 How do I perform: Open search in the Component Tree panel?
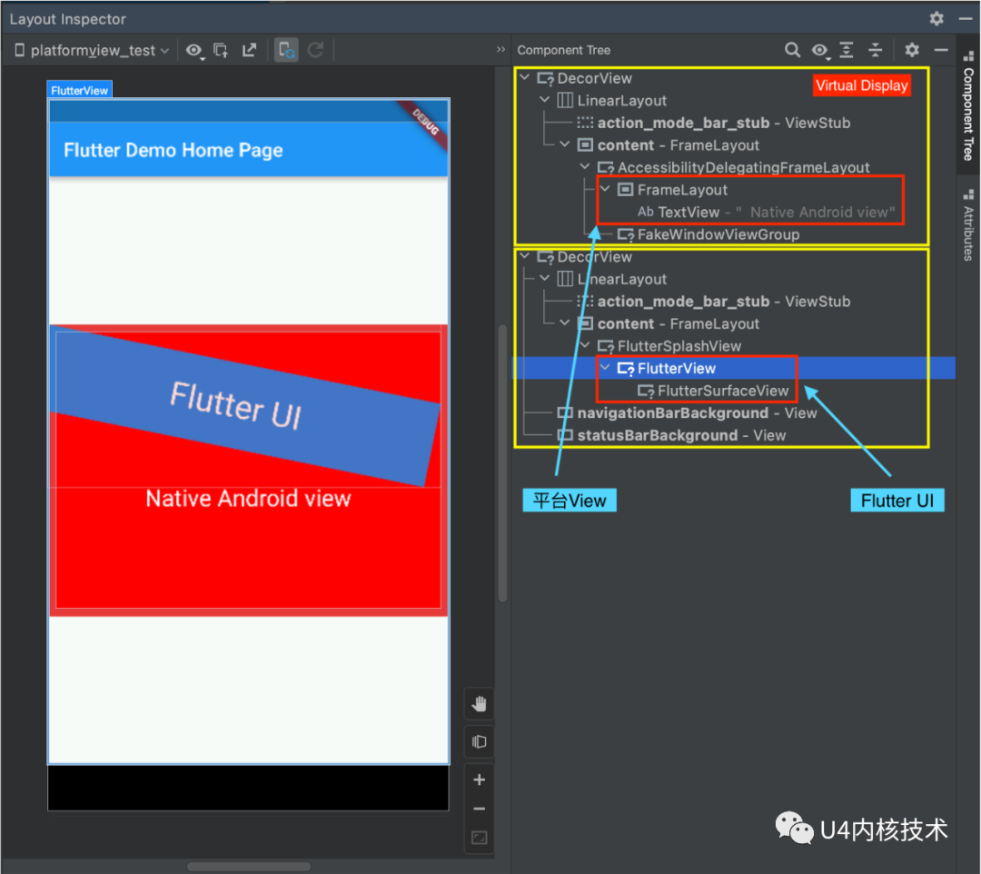pyautogui.click(x=792, y=50)
